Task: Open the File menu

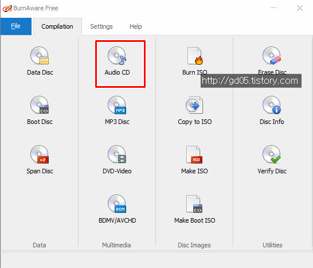Action: point(16,26)
